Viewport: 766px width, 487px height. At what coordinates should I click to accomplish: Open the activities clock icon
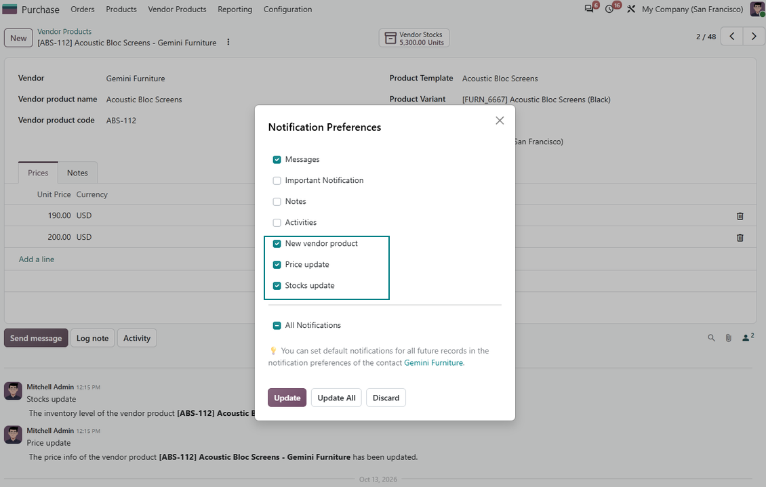(x=609, y=9)
